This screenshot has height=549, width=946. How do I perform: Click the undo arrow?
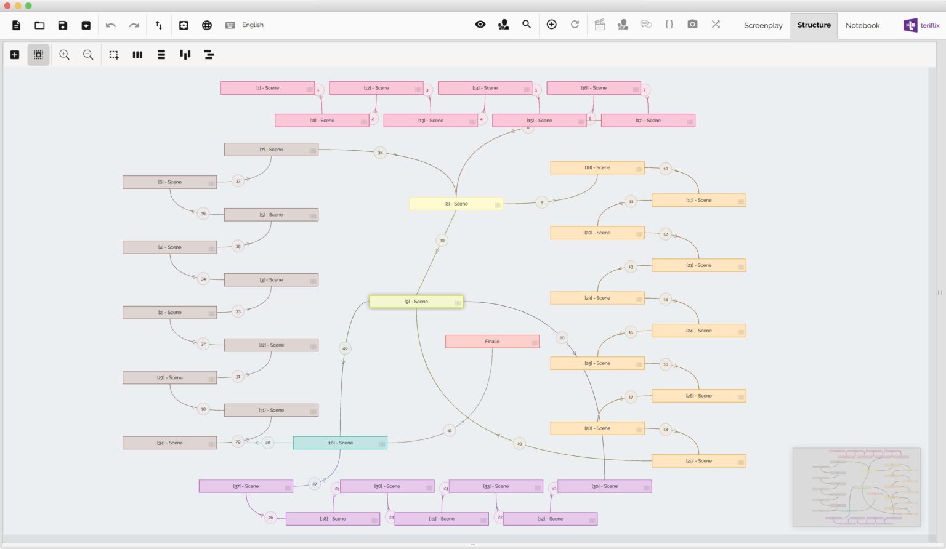[x=111, y=25]
